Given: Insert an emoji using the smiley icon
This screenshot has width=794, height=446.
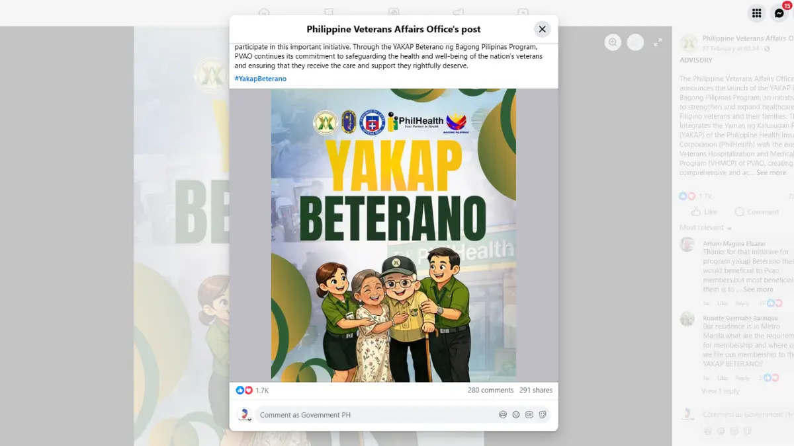Looking at the screenshot, I should [516, 415].
